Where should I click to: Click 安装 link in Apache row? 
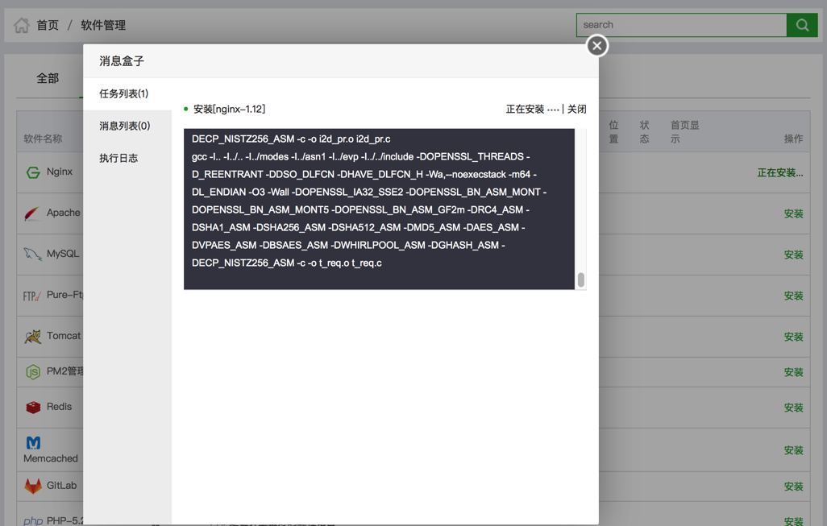coord(793,213)
